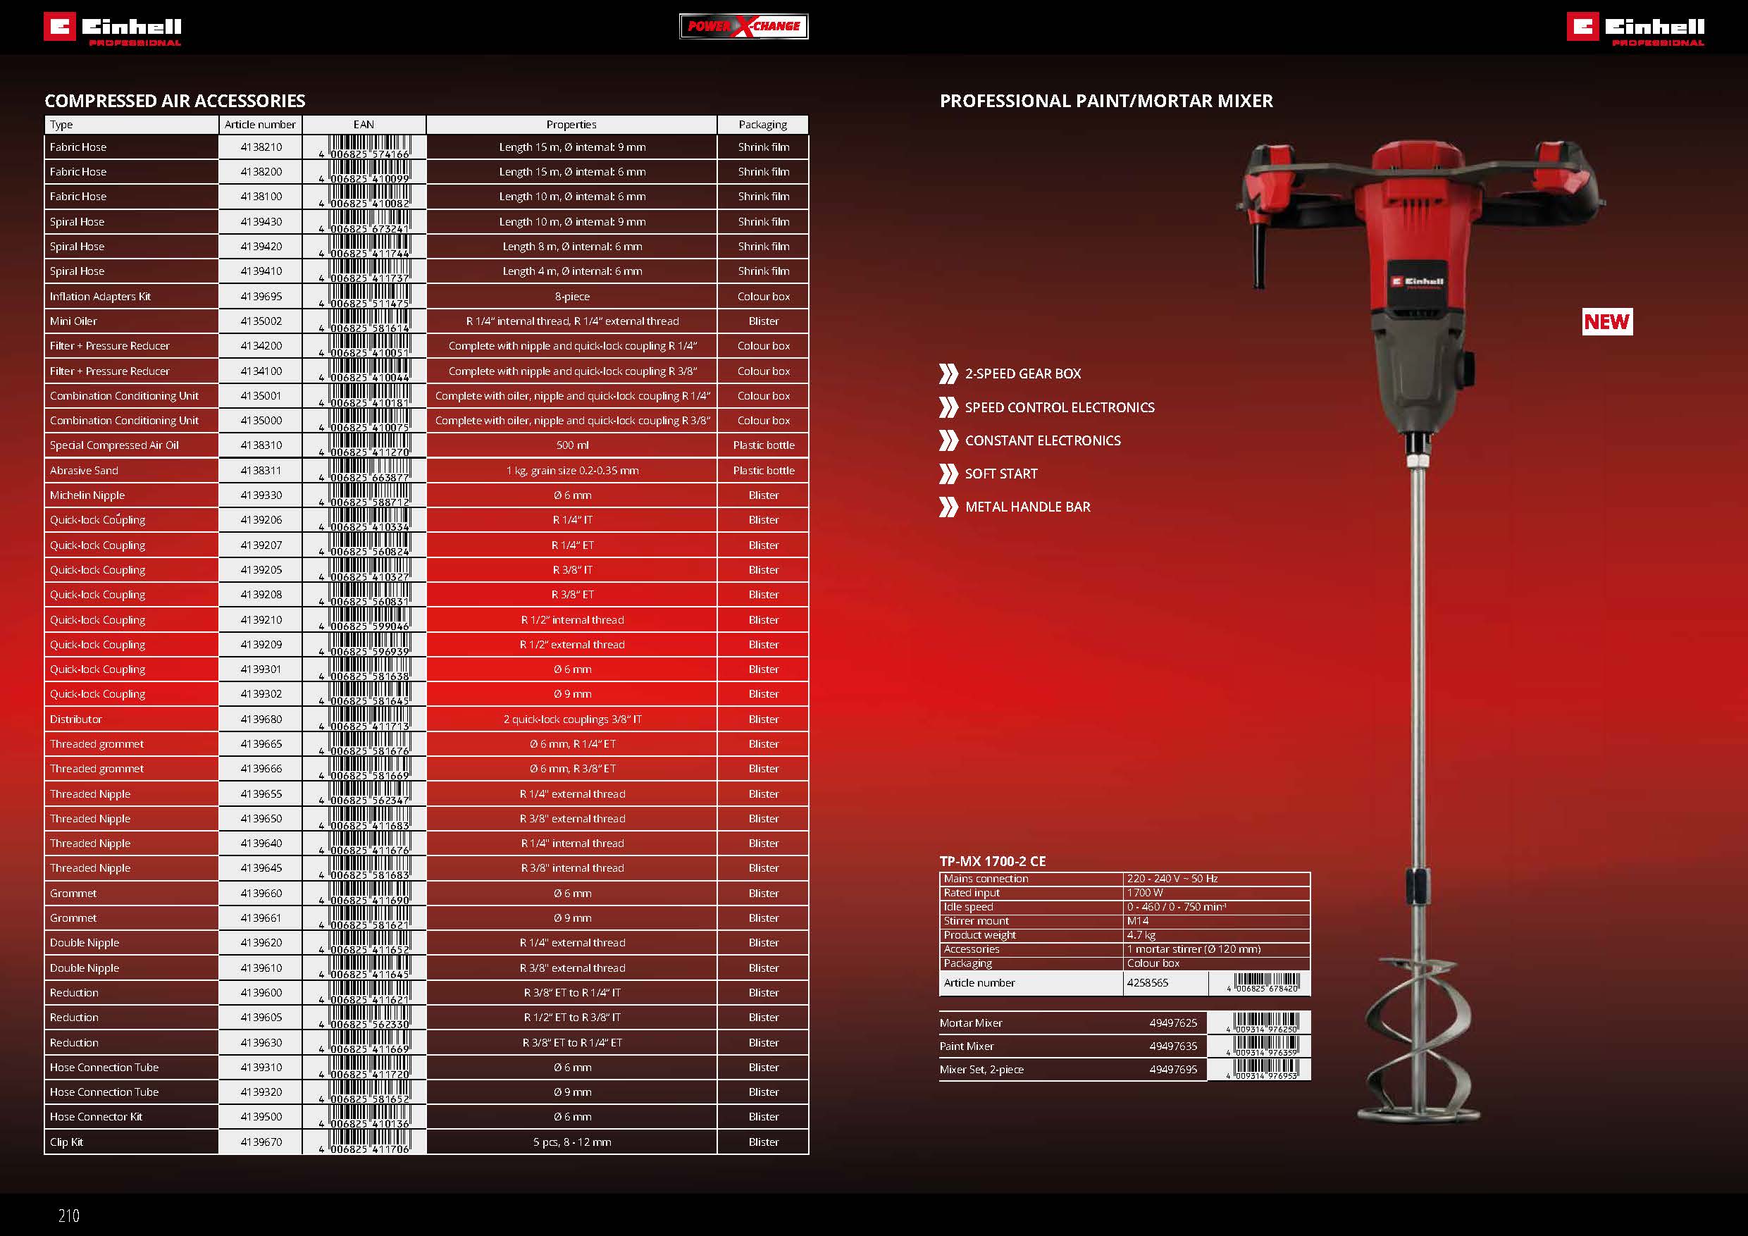Click the EAN column header
The height and width of the screenshot is (1236, 1748).
(364, 125)
